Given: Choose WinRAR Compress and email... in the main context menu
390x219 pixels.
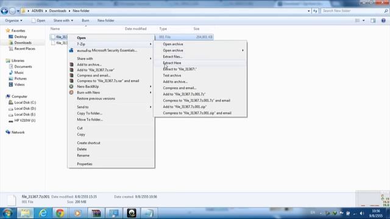Looking at the screenshot, I should (x=111, y=75).
